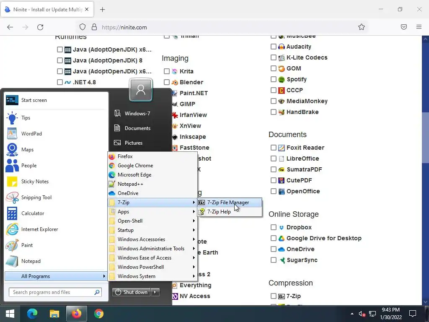Open 7-Zip File Manager from submenu
Screen dimensions: 429x322
(x=229, y=203)
